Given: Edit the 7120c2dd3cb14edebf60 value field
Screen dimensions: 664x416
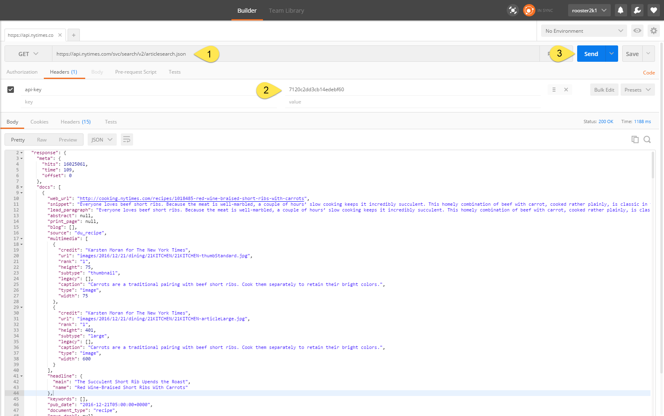Looking at the screenshot, I should coord(412,90).
